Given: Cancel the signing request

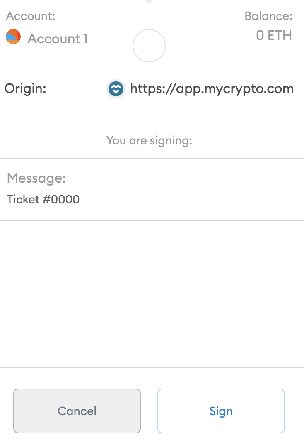Looking at the screenshot, I should click(x=77, y=411).
